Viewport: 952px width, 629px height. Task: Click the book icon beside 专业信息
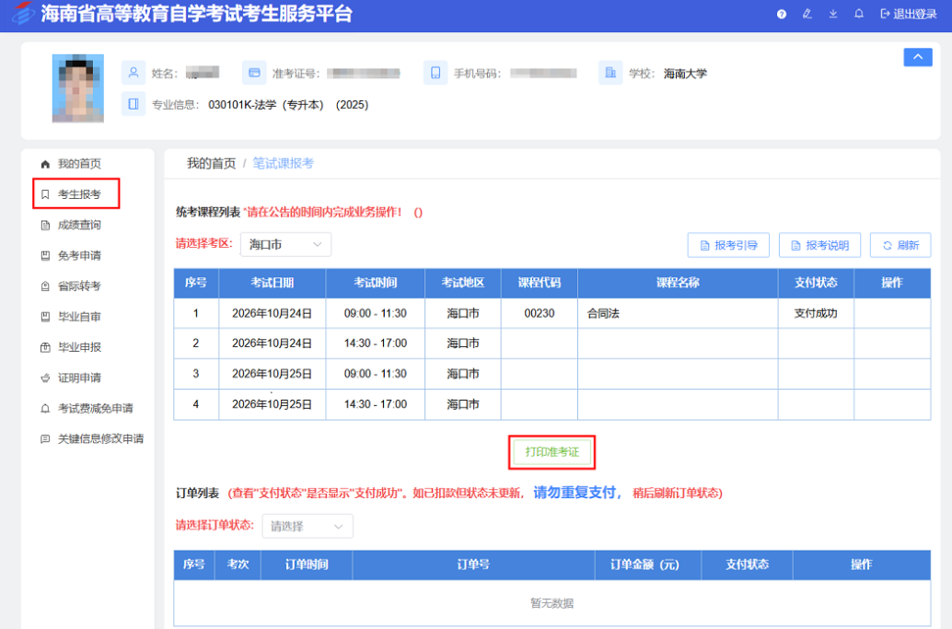click(x=134, y=104)
